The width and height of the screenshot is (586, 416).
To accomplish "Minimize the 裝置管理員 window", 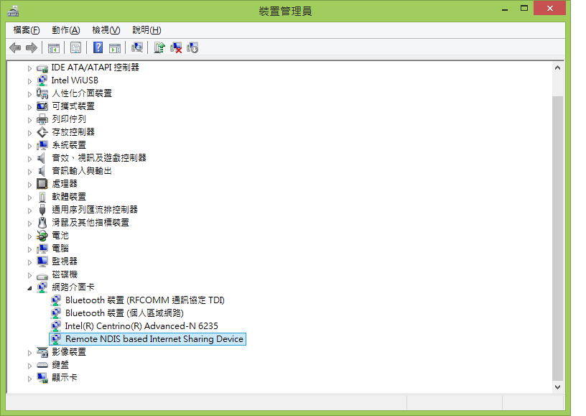I will 505,9.
